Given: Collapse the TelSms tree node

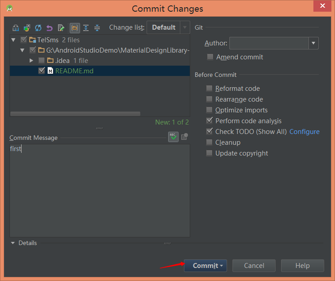Looking at the screenshot, I should [13, 40].
